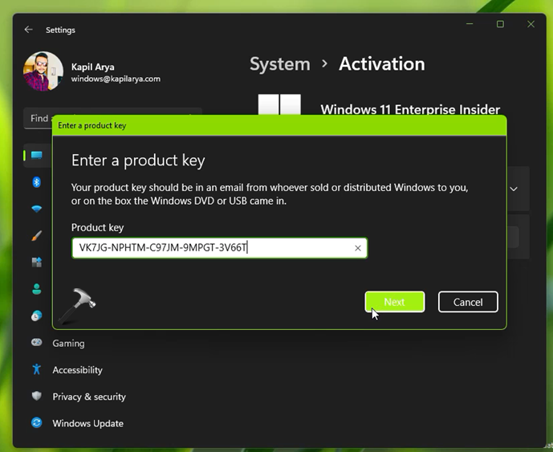Open Network & internet Wi-Fi icon in sidebar
Viewport: 553px width, 452px height.
pos(37,209)
